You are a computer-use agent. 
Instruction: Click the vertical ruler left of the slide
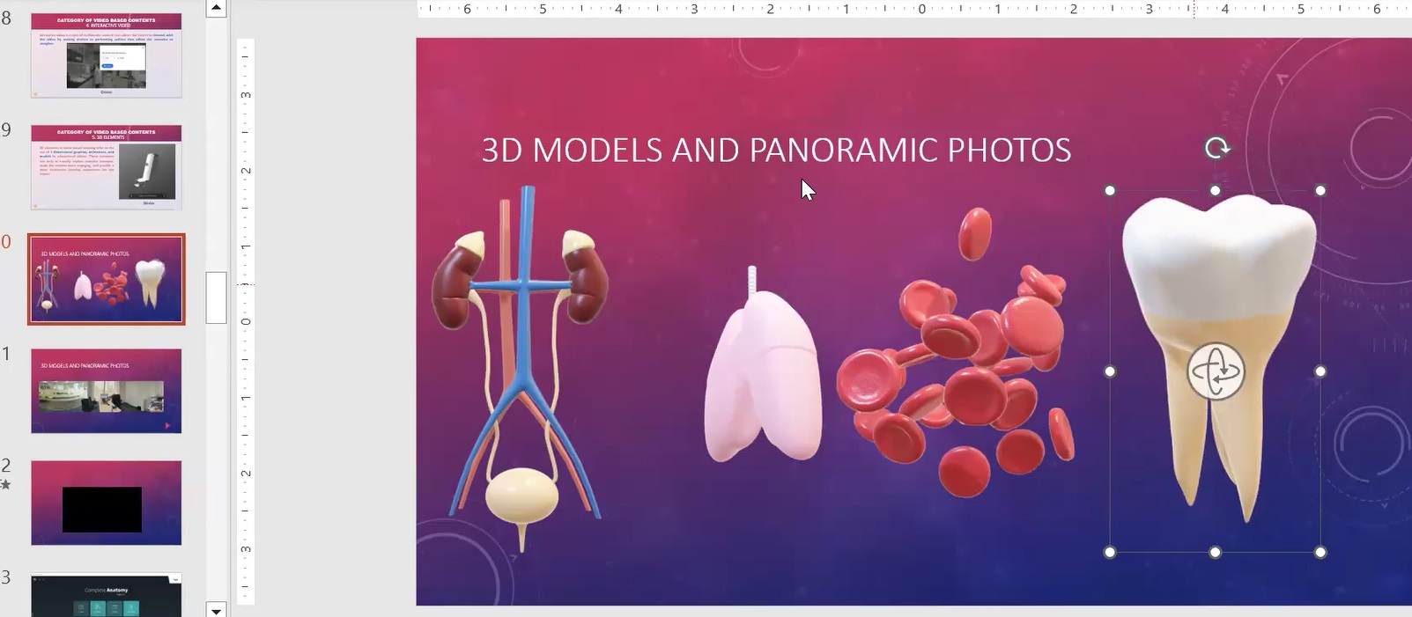tap(246, 321)
